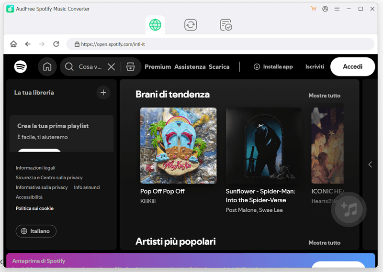Reload the current Spotify page
Viewport: 383px width, 272px height.
(56, 44)
